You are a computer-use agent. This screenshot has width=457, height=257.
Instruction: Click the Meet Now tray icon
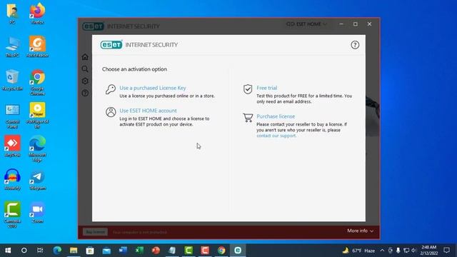pos(391,251)
